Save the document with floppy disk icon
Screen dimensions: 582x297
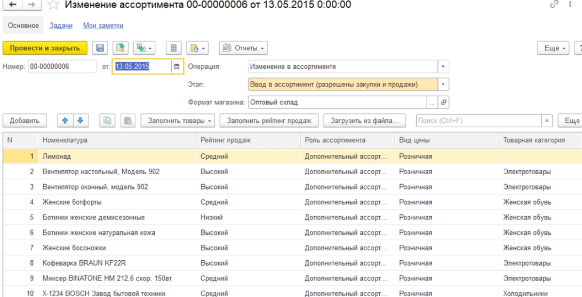(x=100, y=48)
